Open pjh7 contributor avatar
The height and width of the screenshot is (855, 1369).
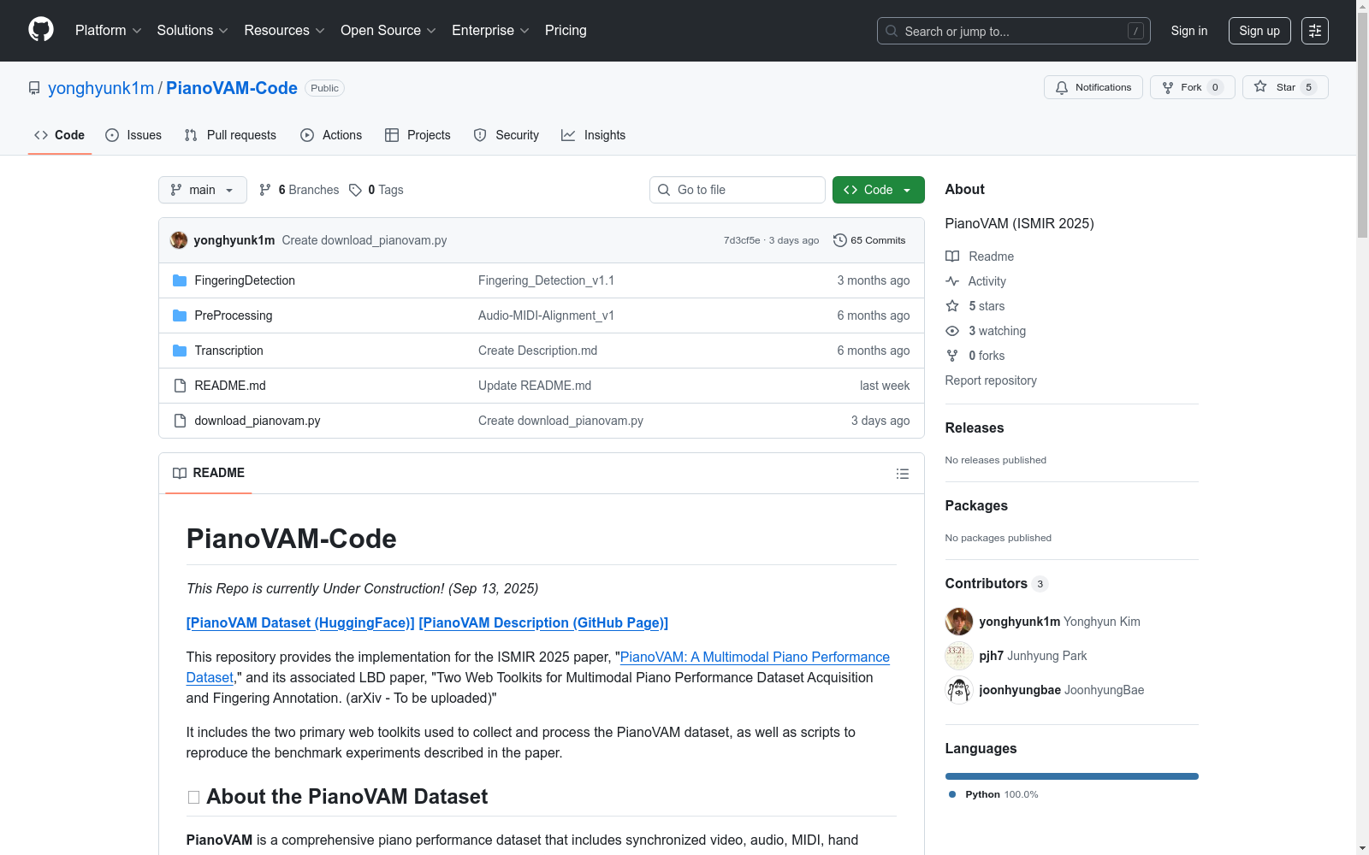[x=959, y=656]
